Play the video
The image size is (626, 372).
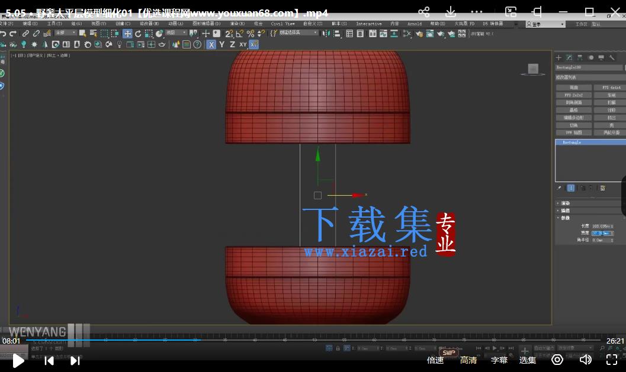pos(18,360)
